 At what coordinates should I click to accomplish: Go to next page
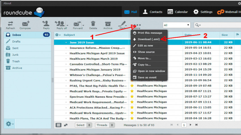click(x=191, y=125)
